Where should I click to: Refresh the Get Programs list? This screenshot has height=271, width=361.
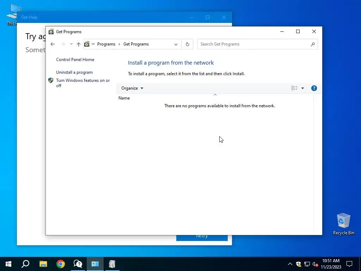(188, 44)
